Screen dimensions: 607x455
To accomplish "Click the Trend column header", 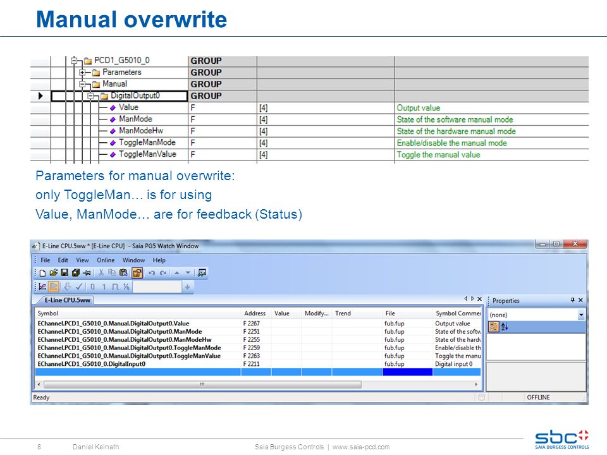I will point(357,313).
